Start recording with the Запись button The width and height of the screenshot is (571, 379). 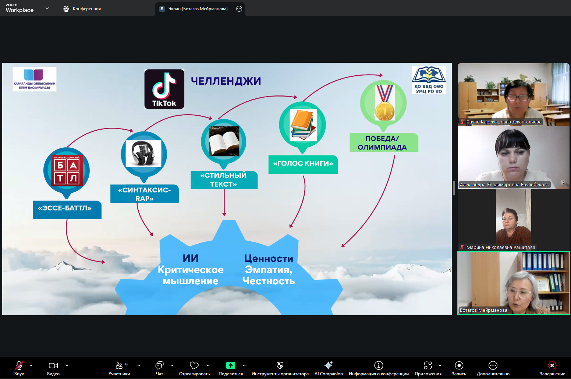pos(459,365)
